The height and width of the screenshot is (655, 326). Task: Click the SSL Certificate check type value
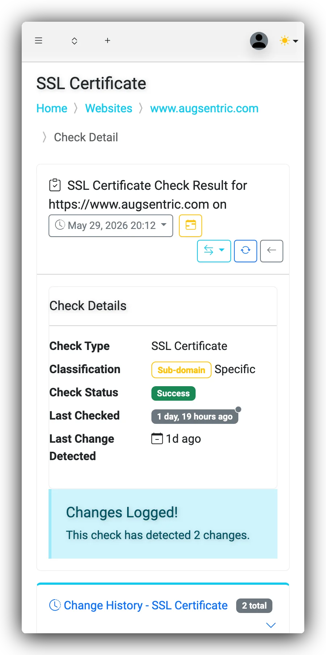pyautogui.click(x=189, y=346)
